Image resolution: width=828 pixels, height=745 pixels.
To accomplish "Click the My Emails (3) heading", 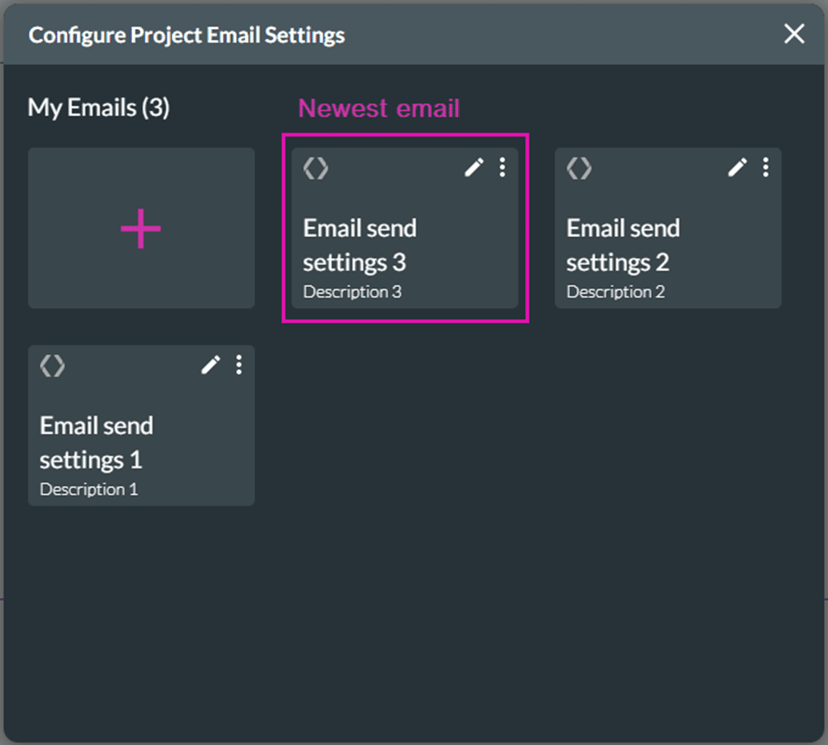I will point(99,108).
